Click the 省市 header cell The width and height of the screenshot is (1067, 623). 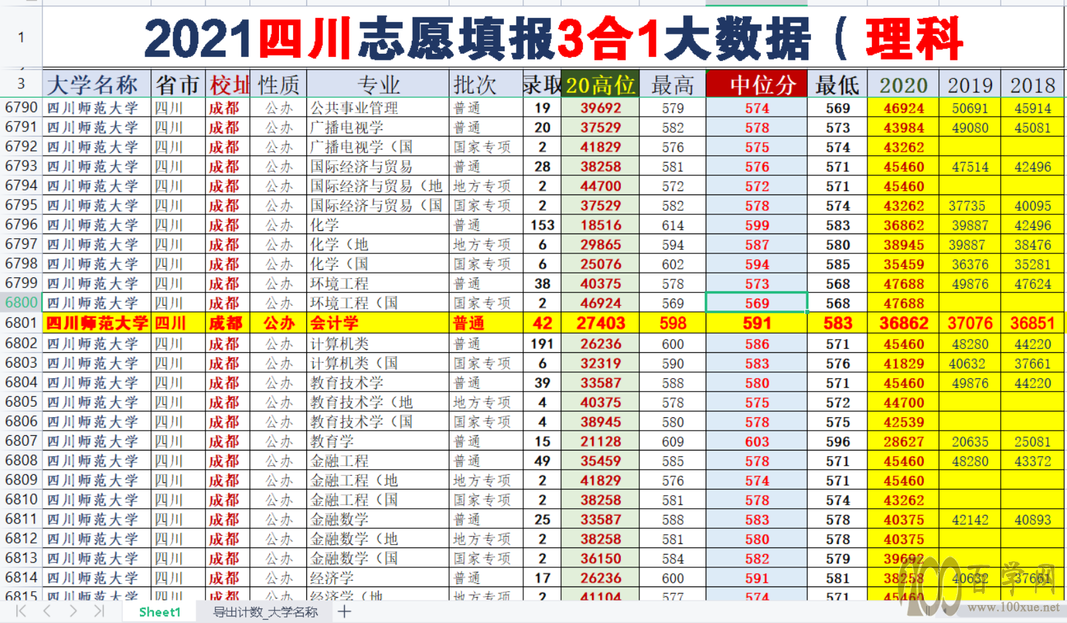point(178,84)
